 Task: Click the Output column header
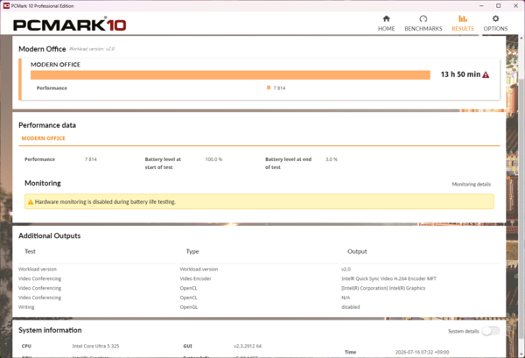[x=357, y=251]
